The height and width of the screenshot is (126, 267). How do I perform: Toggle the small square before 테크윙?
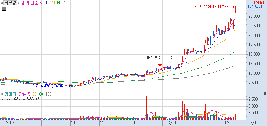[2, 3]
